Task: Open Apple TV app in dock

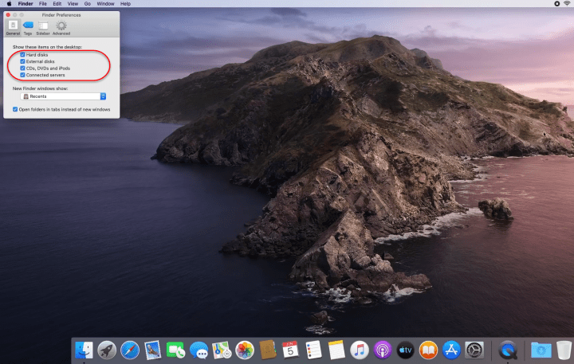Action: coord(405,350)
